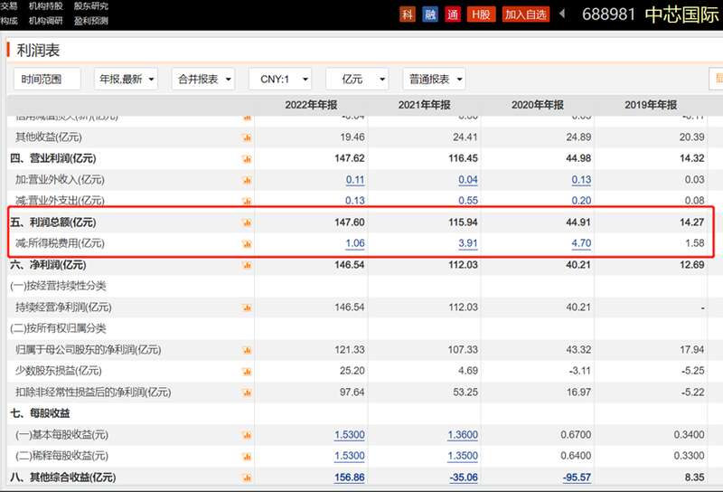The width and height of the screenshot is (723, 492).
Task: Open the 普通报表 report type dropdown
Action: (x=435, y=79)
